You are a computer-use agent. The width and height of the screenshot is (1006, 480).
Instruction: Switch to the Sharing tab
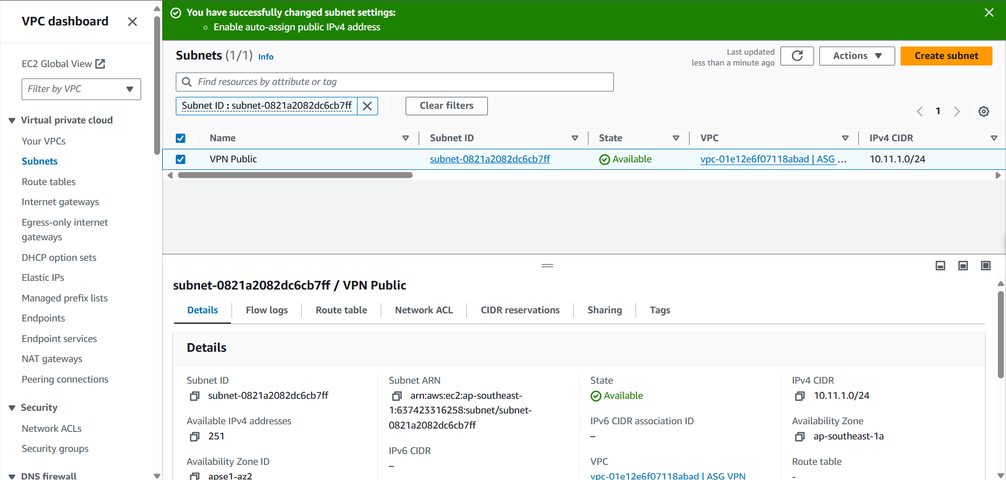[x=605, y=310]
